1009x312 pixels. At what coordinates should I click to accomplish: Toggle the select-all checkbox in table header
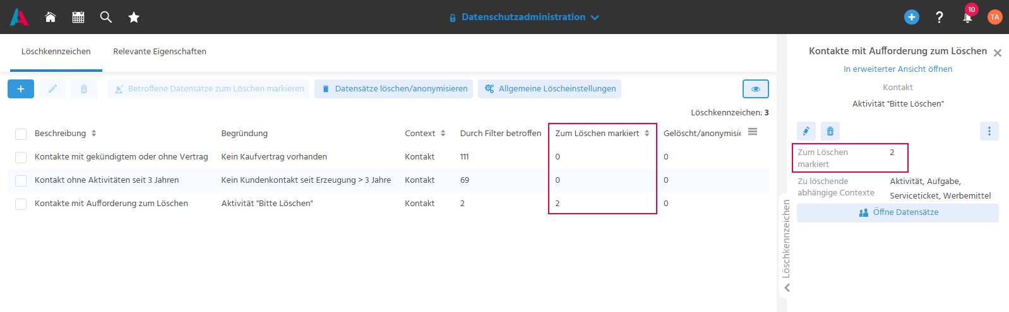(x=21, y=134)
